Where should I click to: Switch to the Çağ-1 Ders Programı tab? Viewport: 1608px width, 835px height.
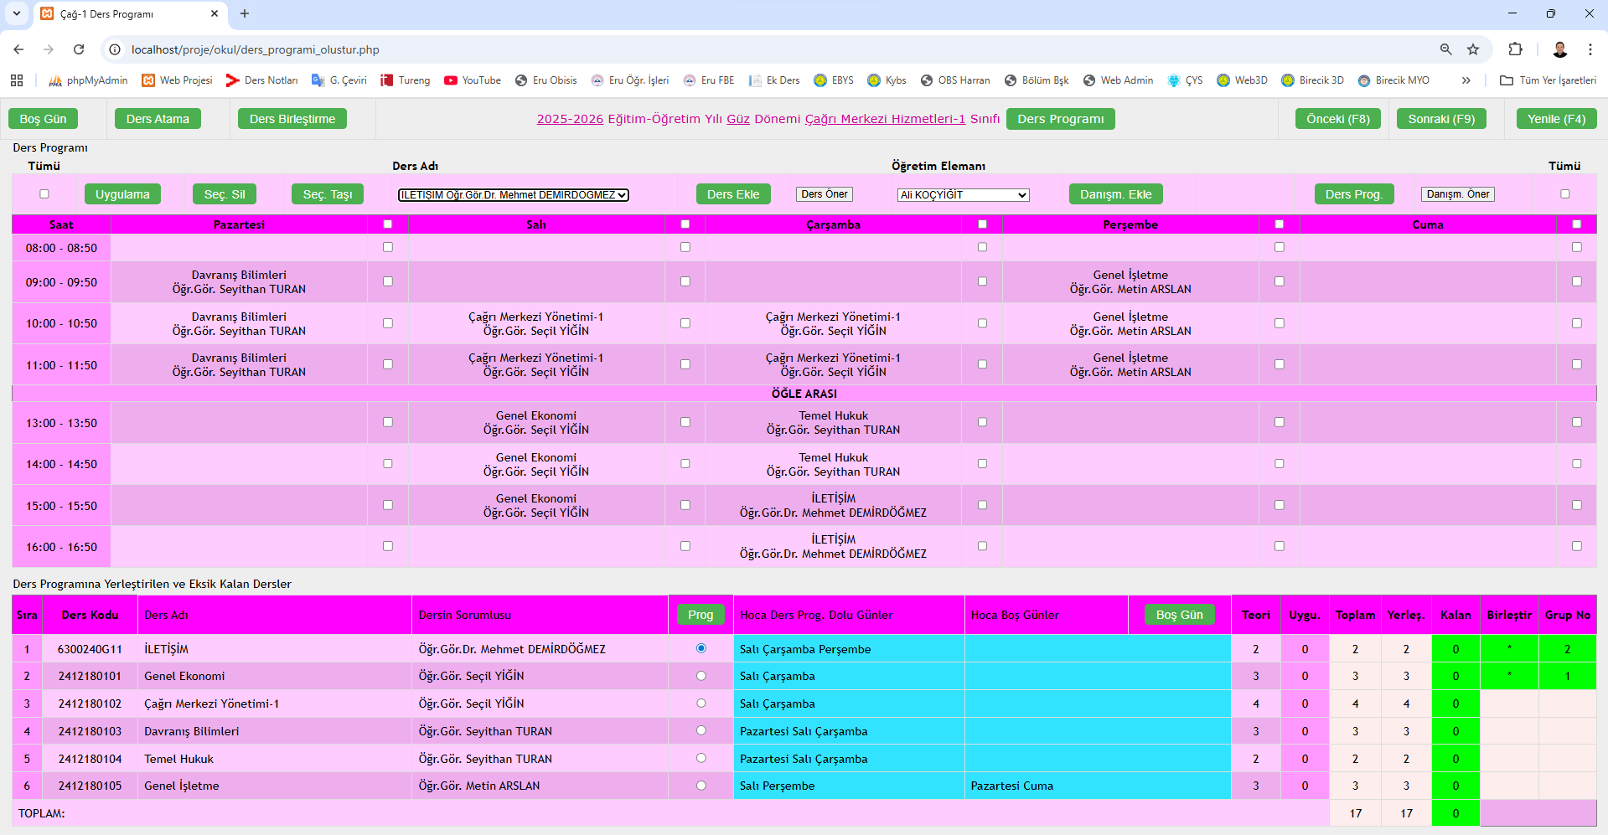click(x=126, y=14)
